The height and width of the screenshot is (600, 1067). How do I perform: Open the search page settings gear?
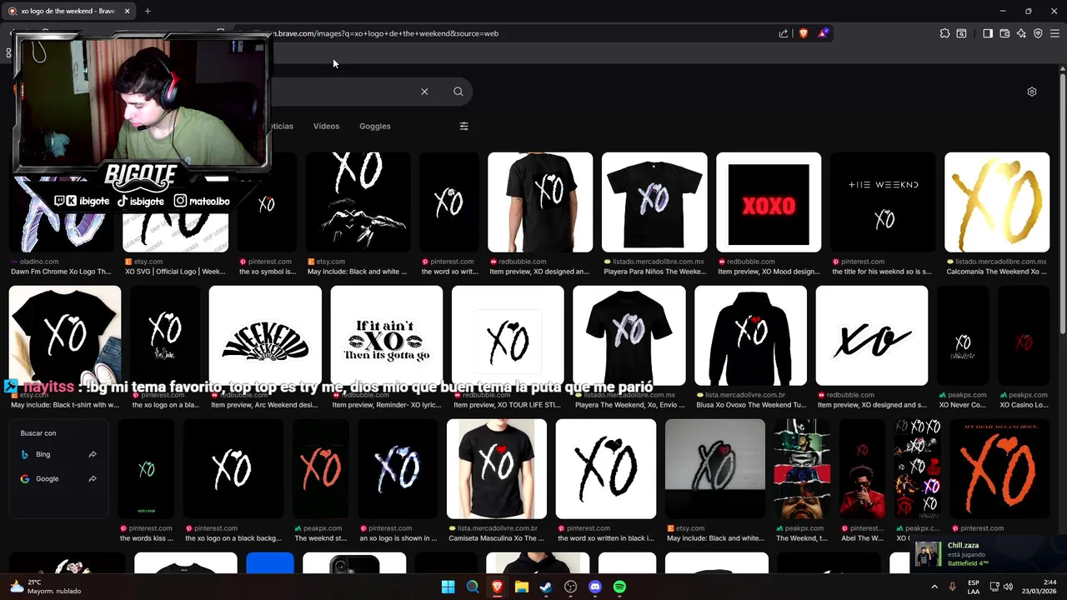pyautogui.click(x=1032, y=92)
